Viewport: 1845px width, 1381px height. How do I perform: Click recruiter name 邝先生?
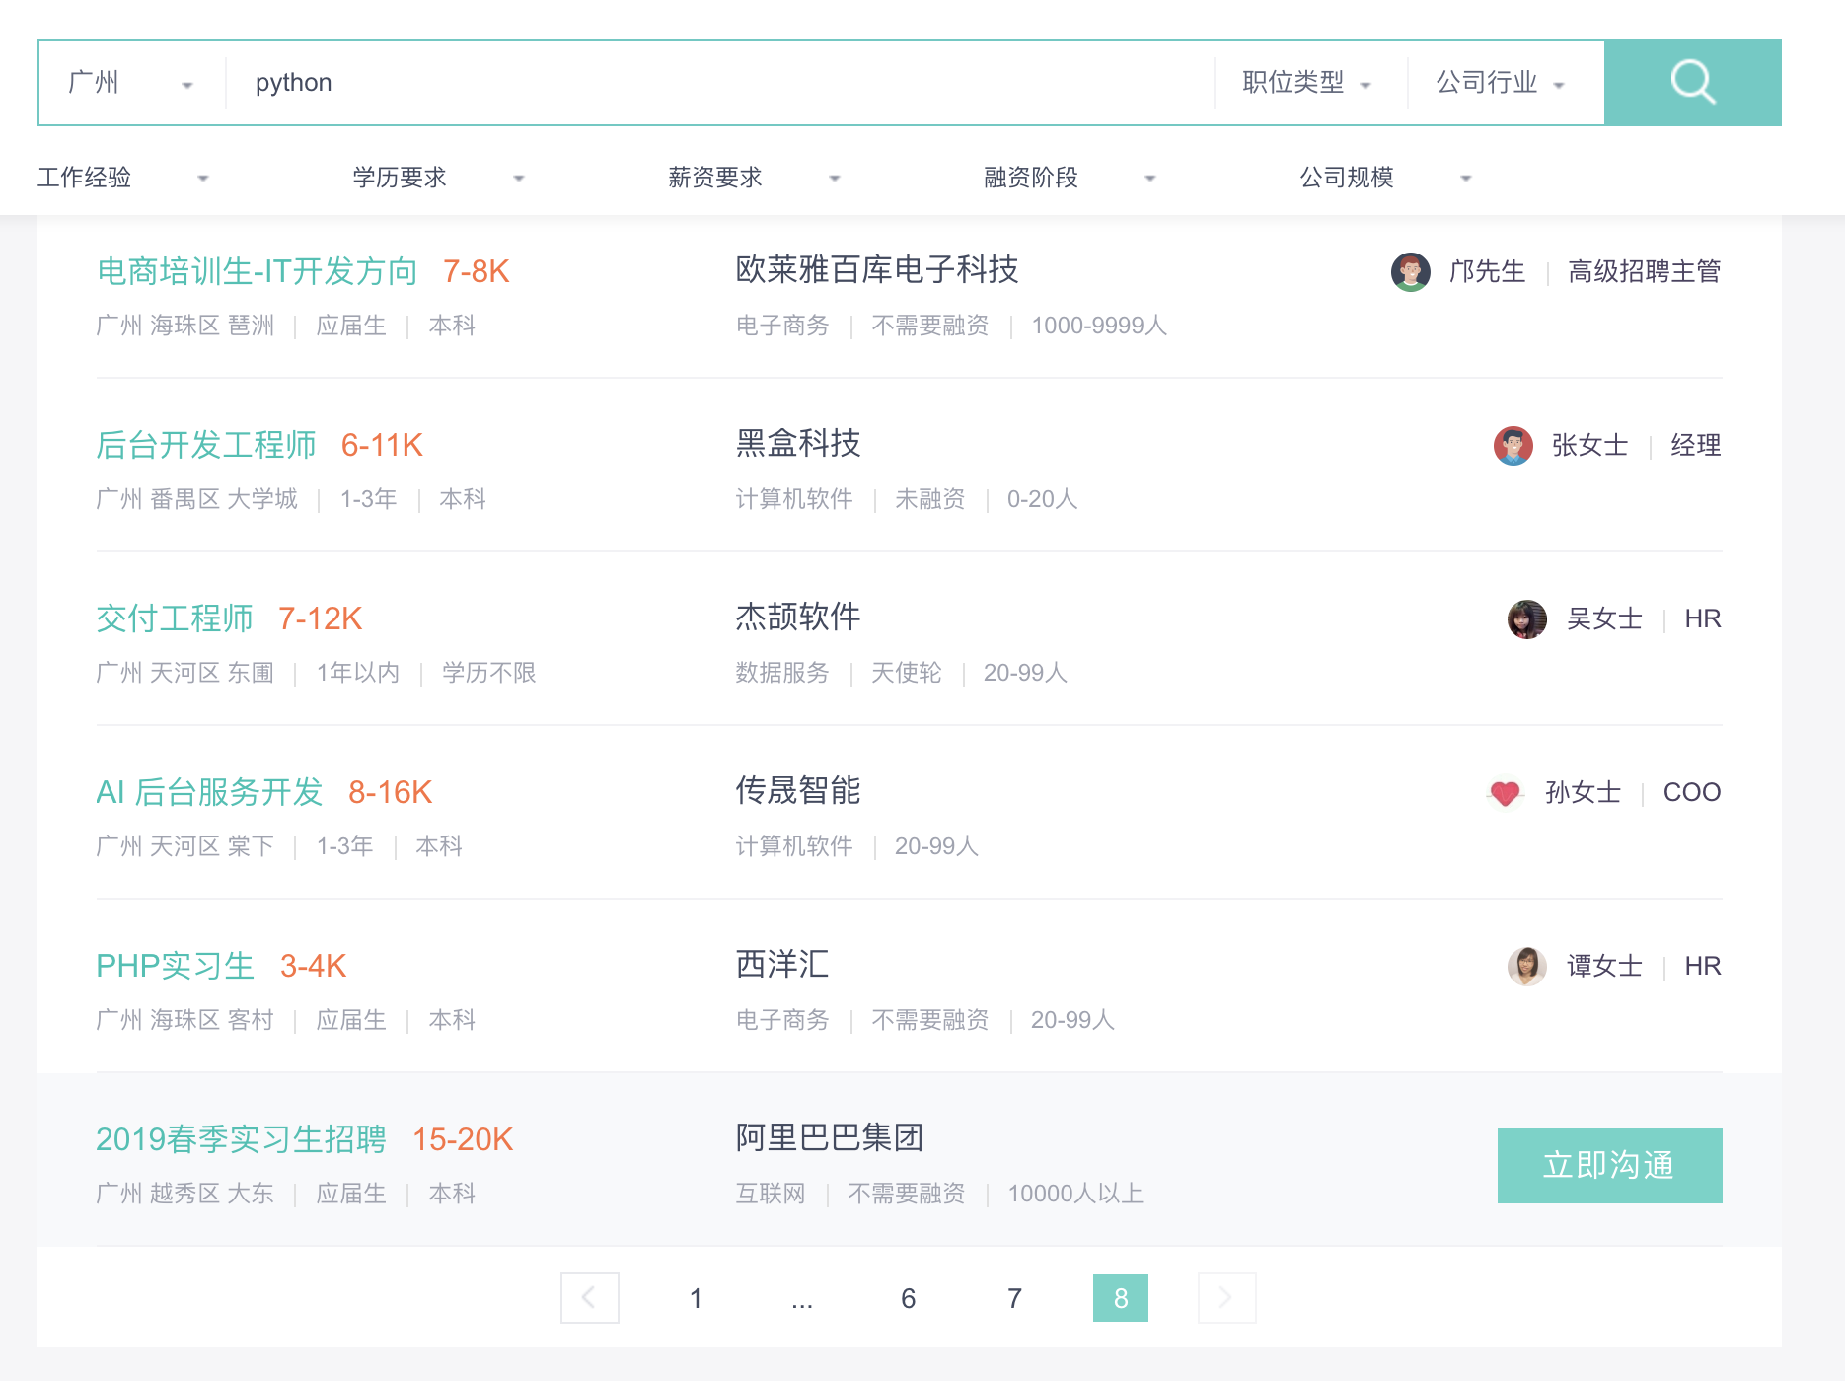(1488, 271)
